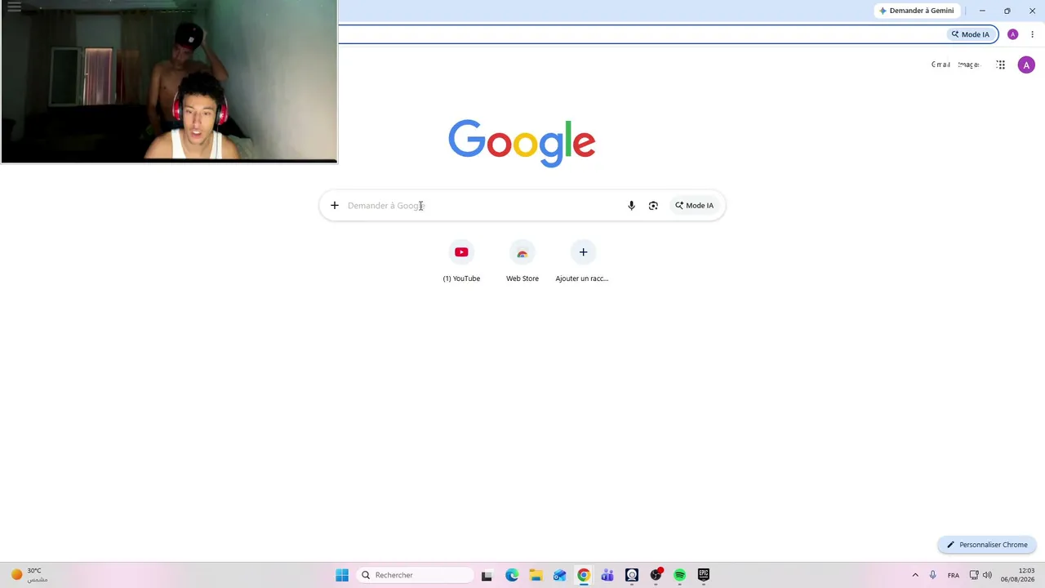The width and height of the screenshot is (1045, 588).
Task: Open the clock and date flyout
Action: (1018, 575)
